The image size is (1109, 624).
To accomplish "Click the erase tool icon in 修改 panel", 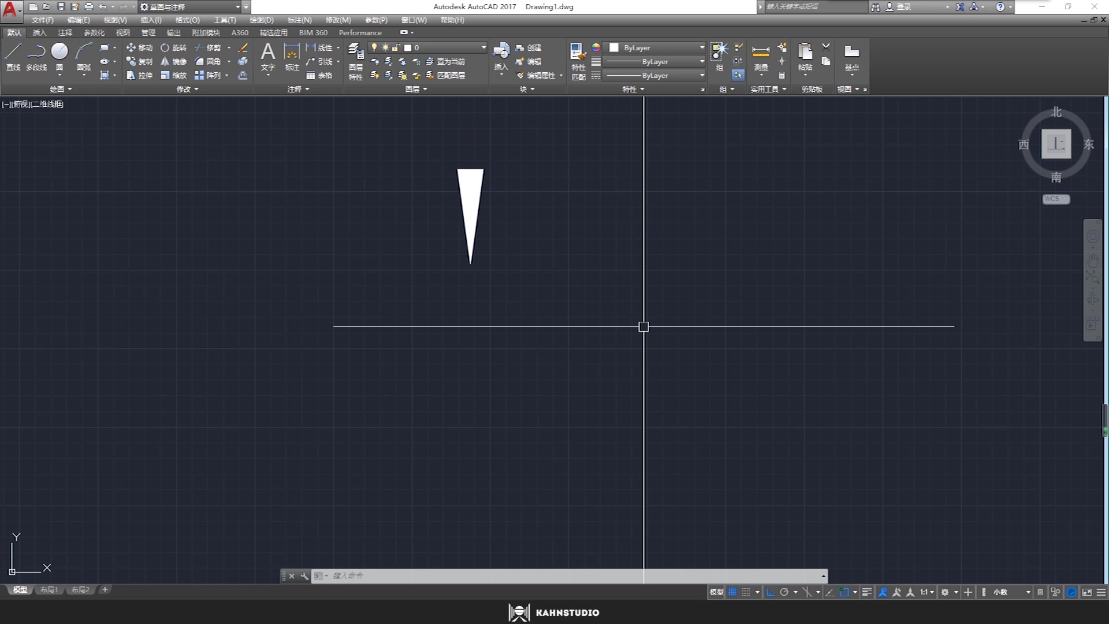I will tap(243, 47).
